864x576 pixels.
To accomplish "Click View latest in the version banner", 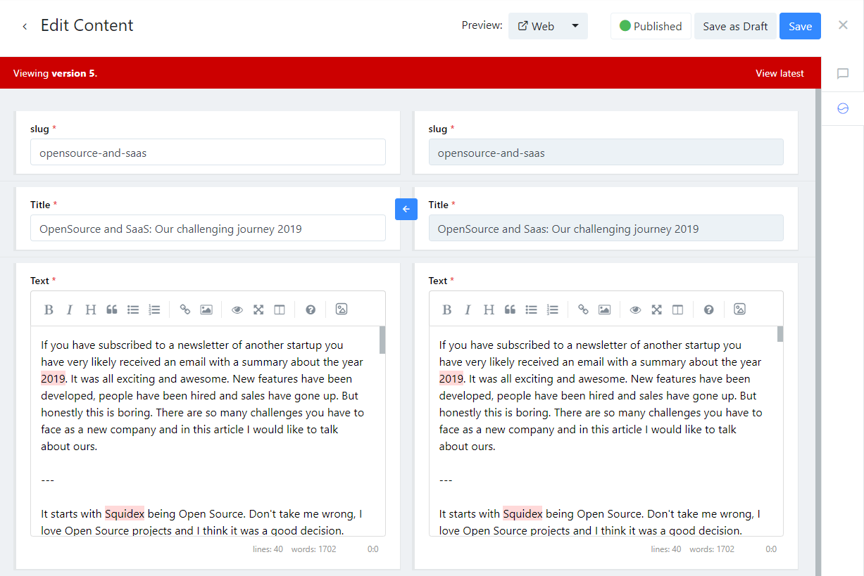I will 780,72.
